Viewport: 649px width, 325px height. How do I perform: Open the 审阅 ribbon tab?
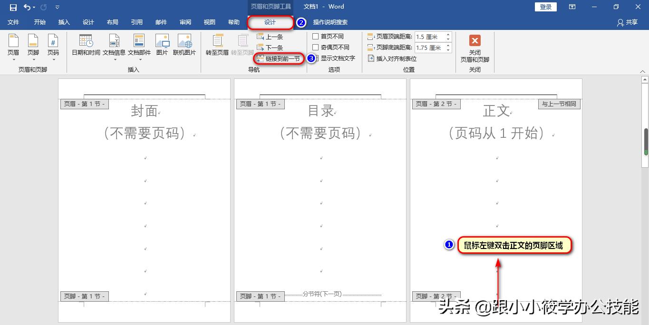(x=185, y=22)
